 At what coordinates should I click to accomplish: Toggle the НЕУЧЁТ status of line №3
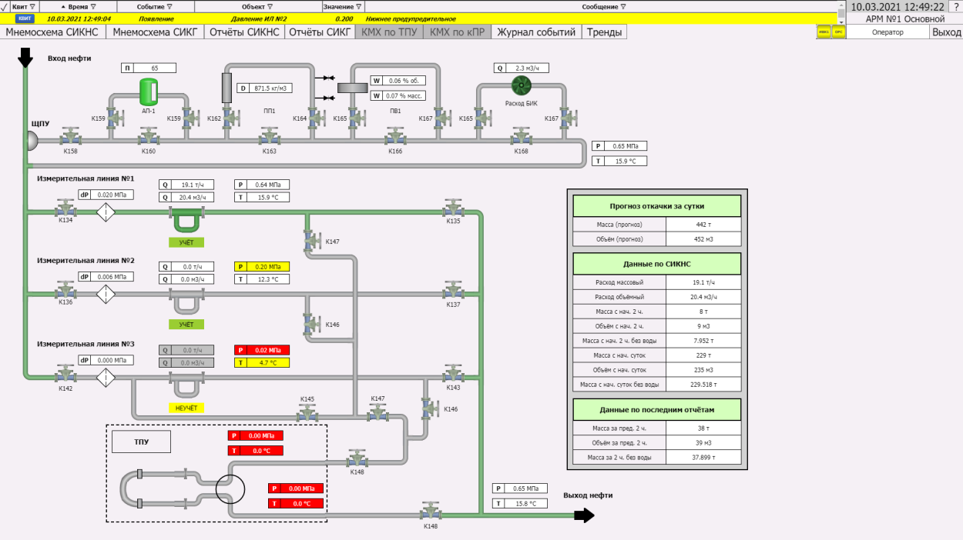click(x=186, y=408)
